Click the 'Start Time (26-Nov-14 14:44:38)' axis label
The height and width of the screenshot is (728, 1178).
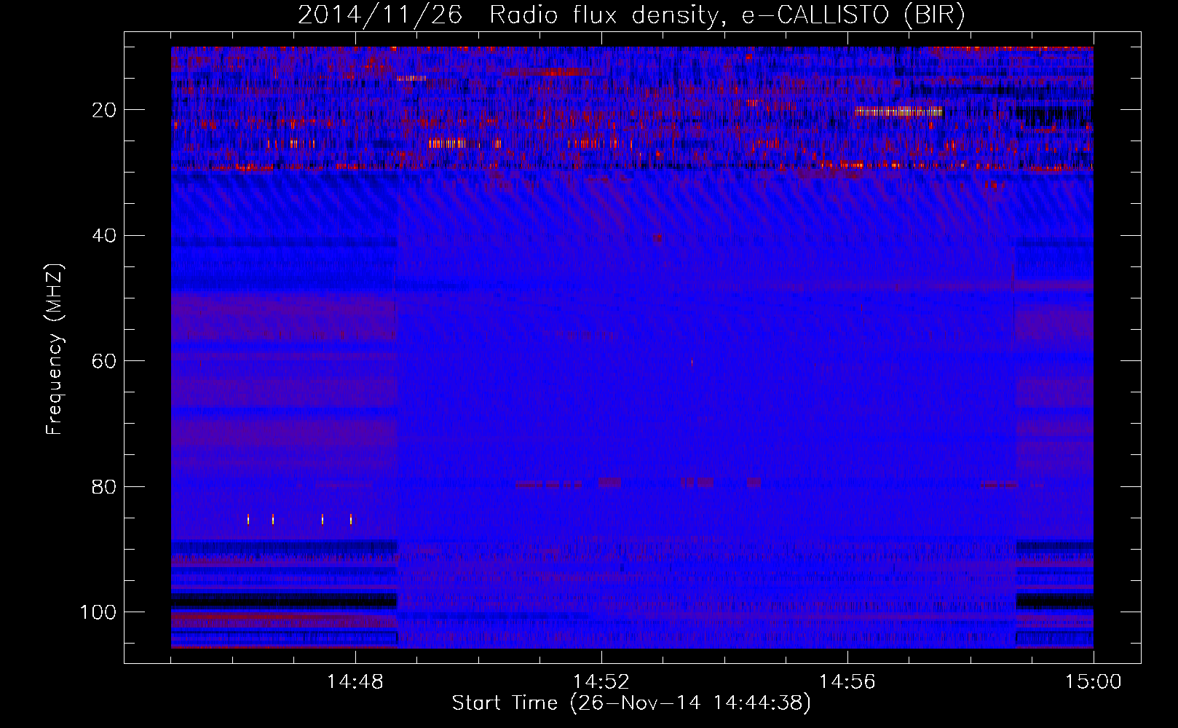[x=631, y=703]
